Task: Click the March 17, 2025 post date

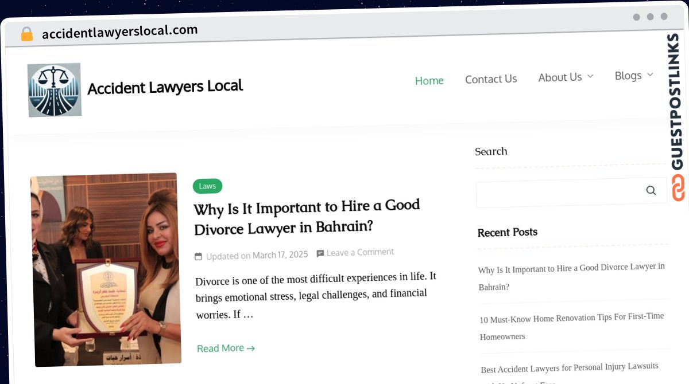Action: 280,254
